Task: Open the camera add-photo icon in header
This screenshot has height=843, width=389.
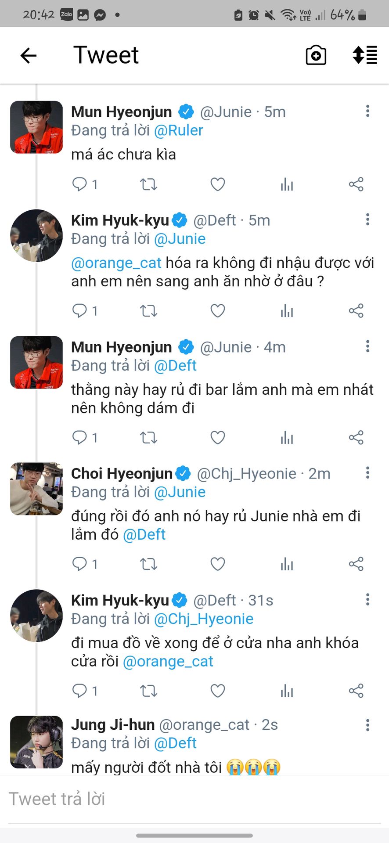Action: 316,55
